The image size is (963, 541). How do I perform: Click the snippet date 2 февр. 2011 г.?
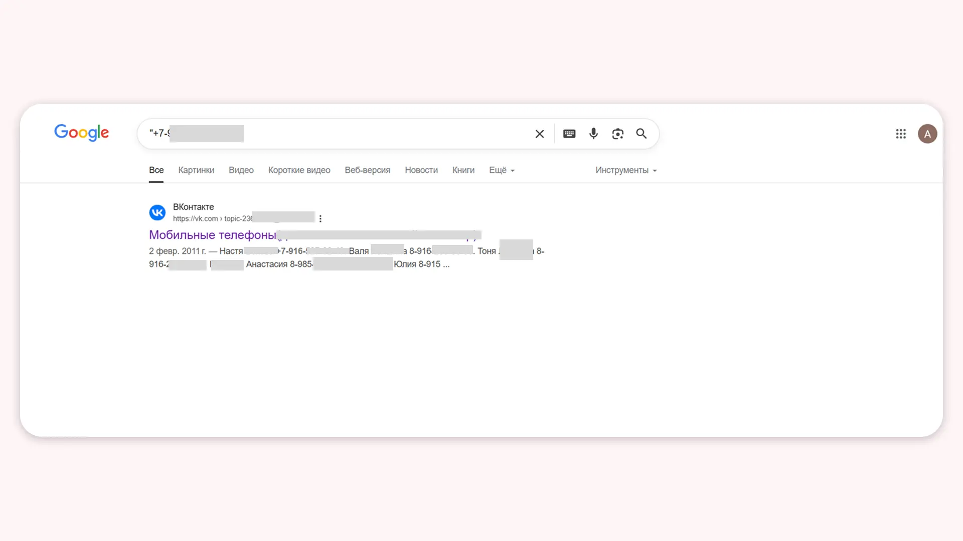click(178, 251)
